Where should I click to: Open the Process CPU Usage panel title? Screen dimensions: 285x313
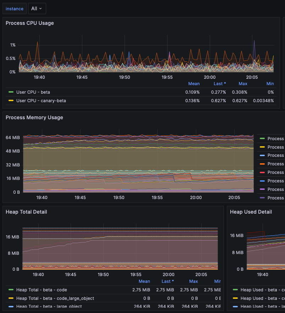click(29, 23)
